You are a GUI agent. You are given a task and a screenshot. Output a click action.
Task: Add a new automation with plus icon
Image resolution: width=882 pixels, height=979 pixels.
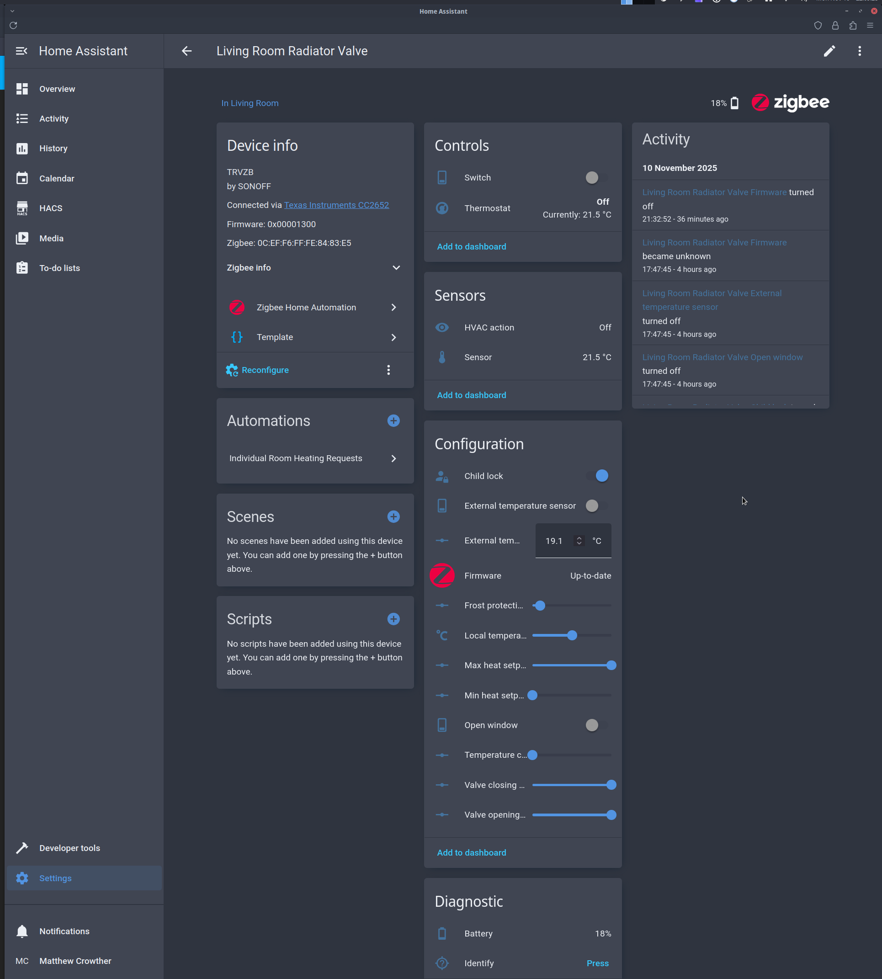(393, 420)
